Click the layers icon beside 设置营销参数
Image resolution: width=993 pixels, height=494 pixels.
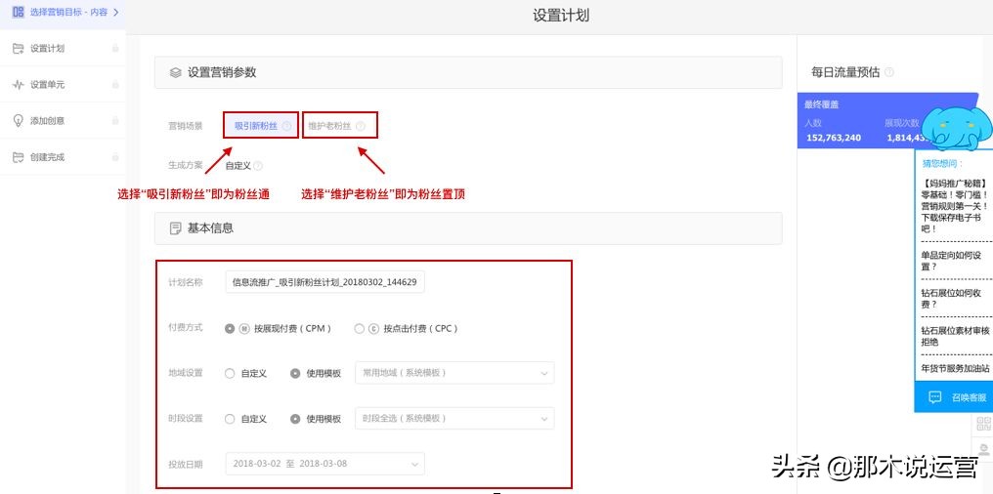tap(175, 73)
